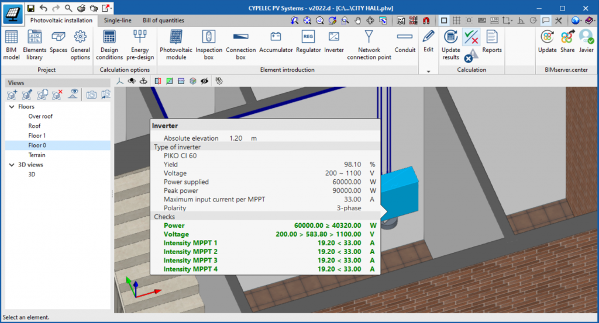The height and width of the screenshot is (323, 599).
Task: Select the Over roof view
Action: click(x=40, y=116)
